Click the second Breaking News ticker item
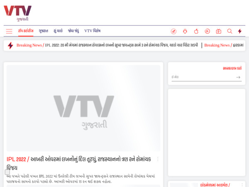This screenshot has height=187, width=249. [x=224, y=45]
